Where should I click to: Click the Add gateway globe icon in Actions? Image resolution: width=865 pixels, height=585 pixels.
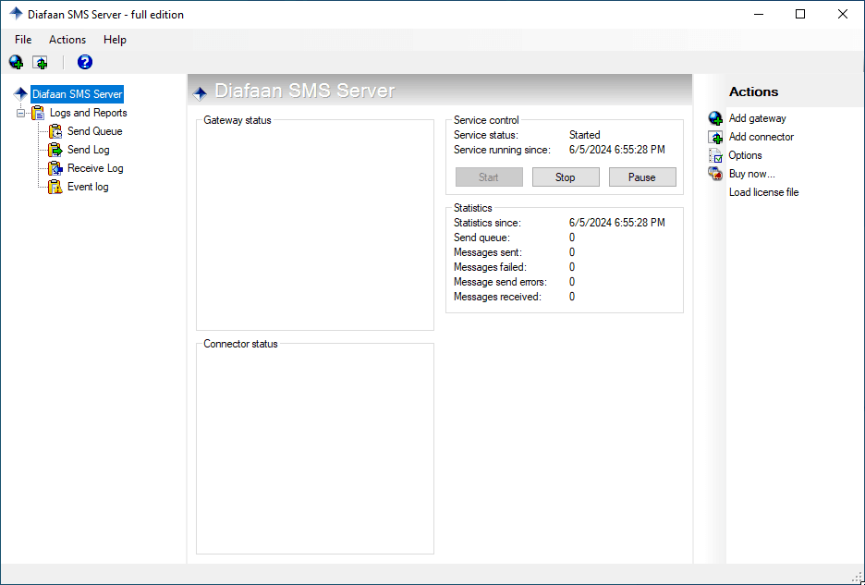click(x=714, y=118)
